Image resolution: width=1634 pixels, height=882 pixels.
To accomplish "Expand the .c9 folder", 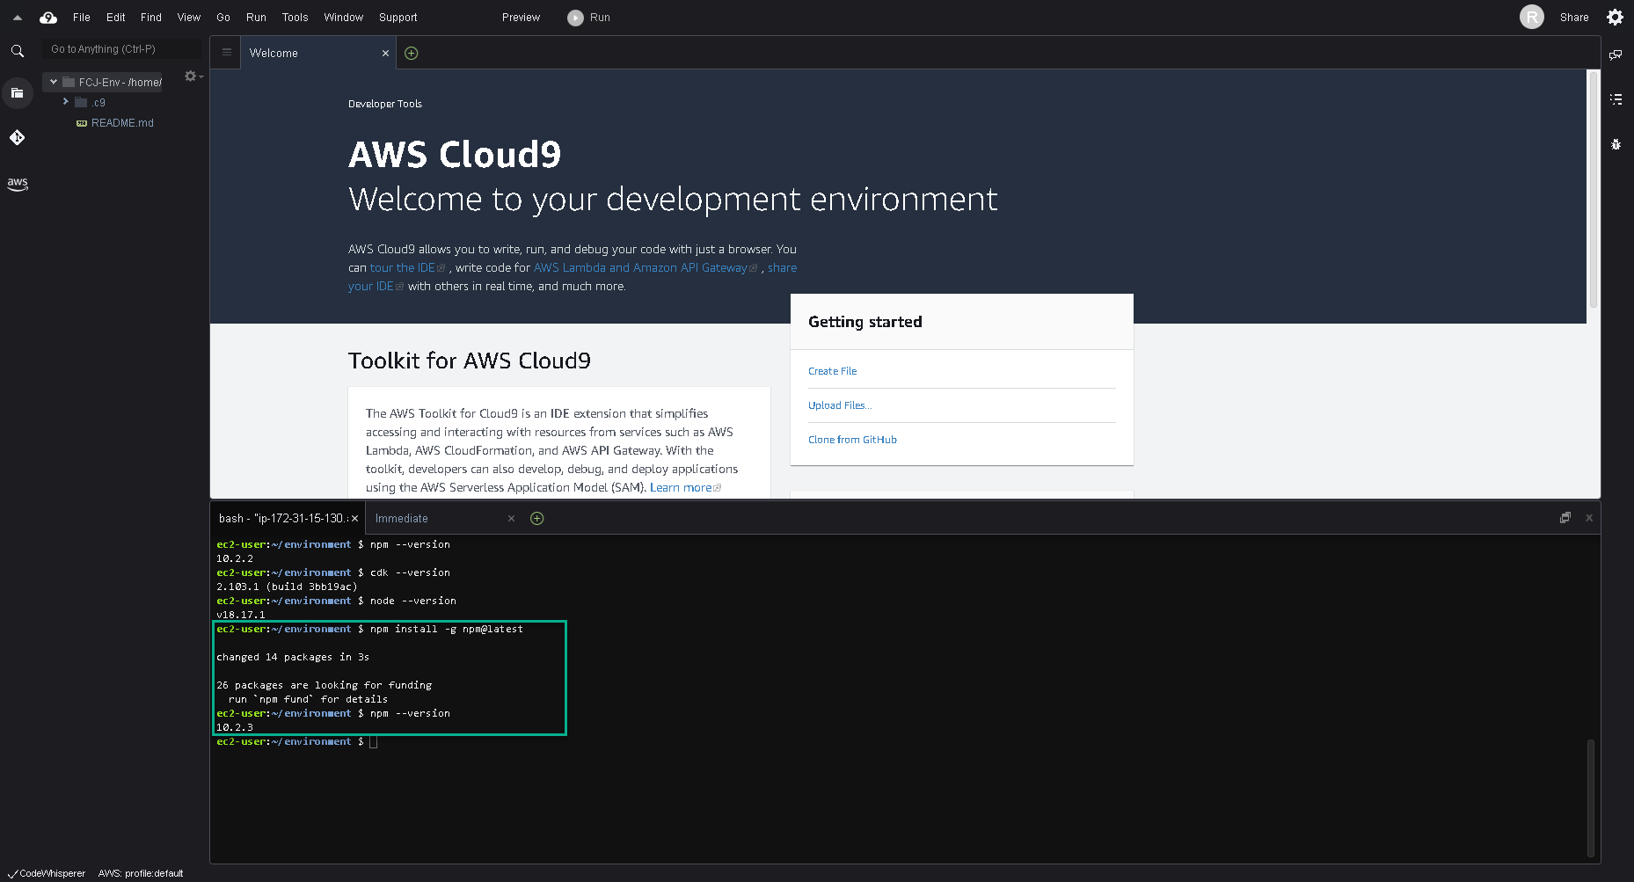I will (x=65, y=102).
